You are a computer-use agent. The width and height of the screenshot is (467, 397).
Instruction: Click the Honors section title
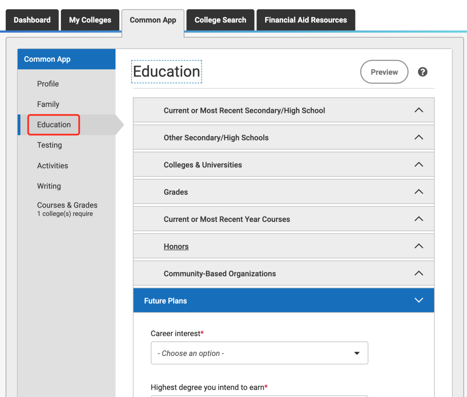176,247
